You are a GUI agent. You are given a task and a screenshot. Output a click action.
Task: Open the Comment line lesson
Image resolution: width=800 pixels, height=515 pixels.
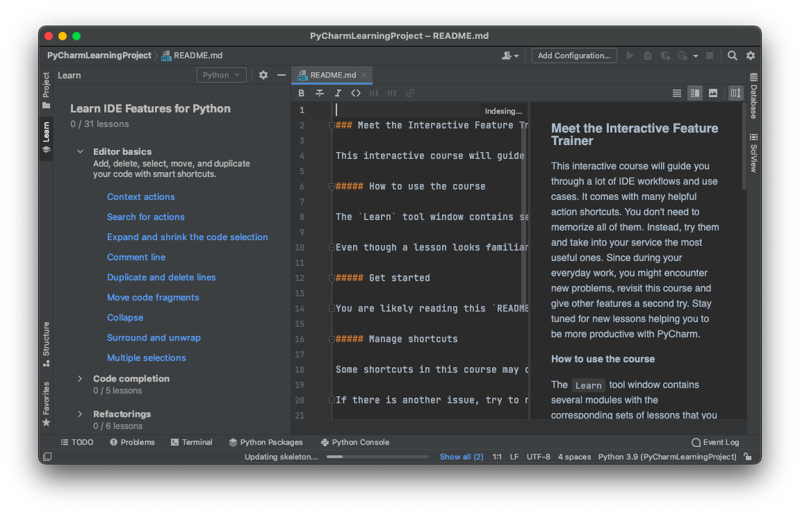136,257
